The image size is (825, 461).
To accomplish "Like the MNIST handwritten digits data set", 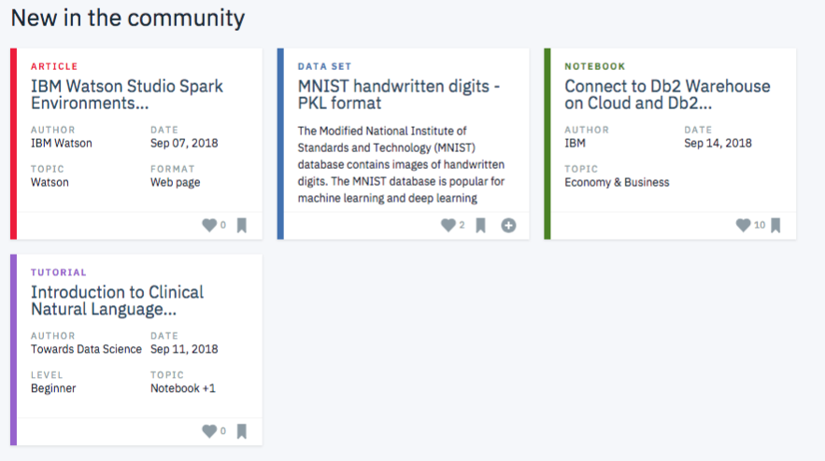I will tap(448, 225).
